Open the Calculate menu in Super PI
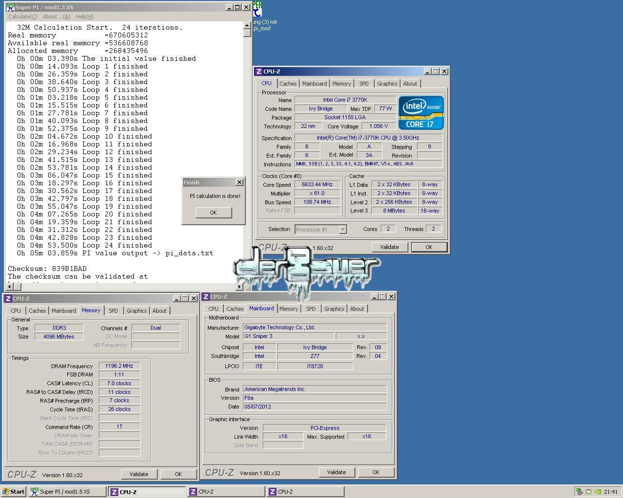 (22, 17)
